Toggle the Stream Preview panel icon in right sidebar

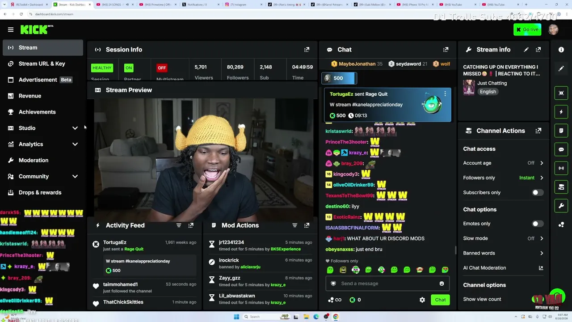tap(561, 93)
